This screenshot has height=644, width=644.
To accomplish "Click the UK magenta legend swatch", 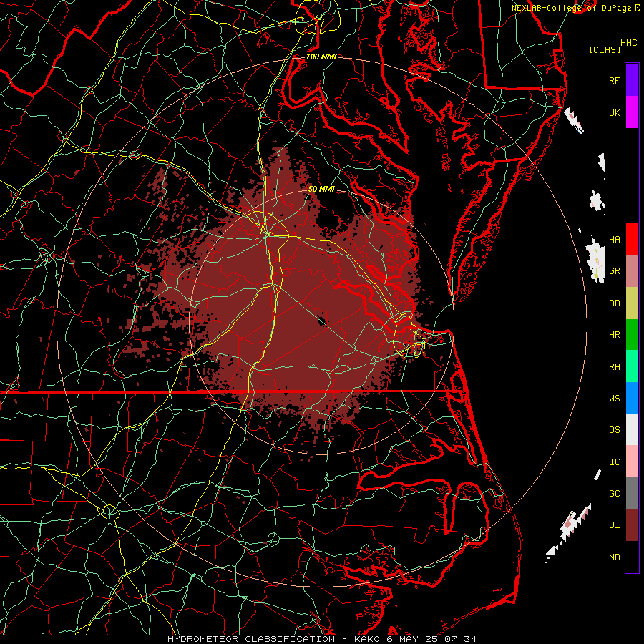I will 632,112.
